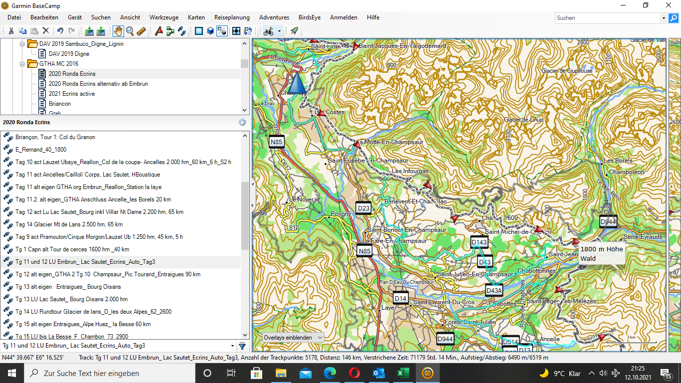
Task: Open the activity profile dropdown arrow
Action: [x=279, y=31]
